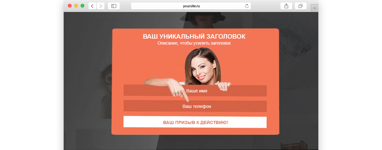
Task: Click the 'Ваше имя' name field
Action: [195, 91]
